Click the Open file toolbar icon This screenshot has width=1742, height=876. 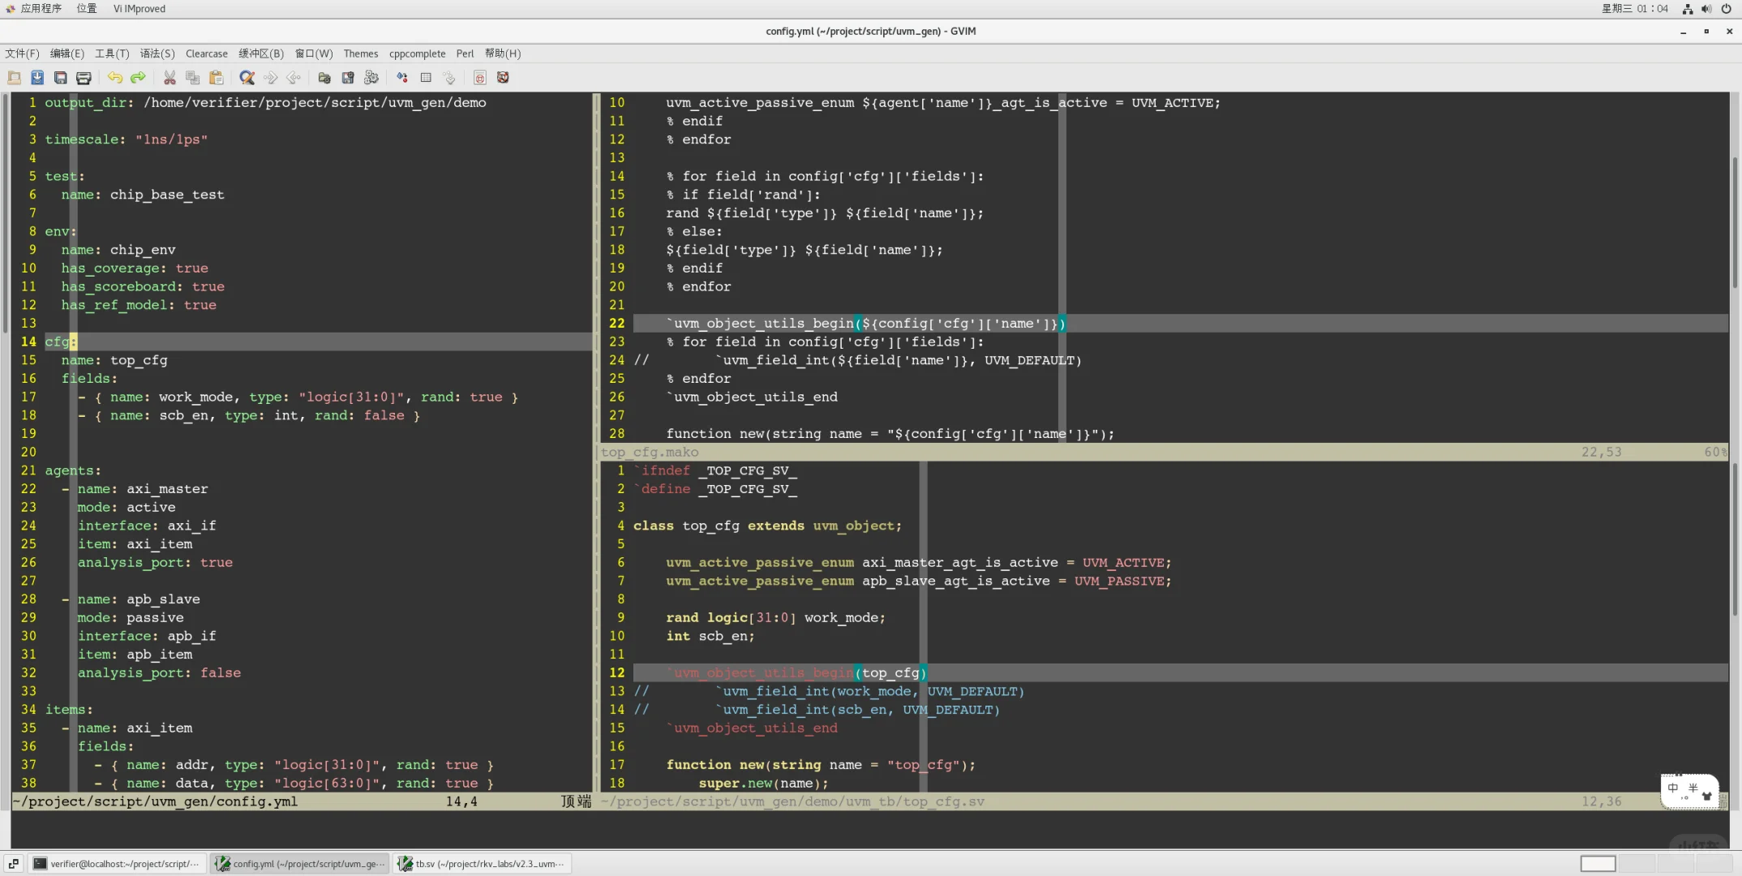tap(15, 78)
